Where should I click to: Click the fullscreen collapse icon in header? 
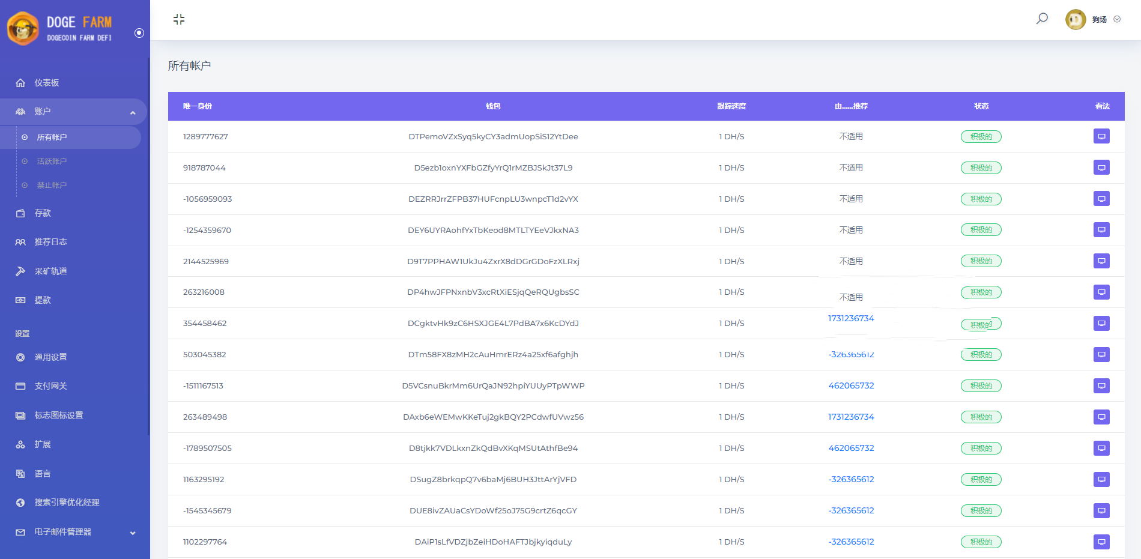point(179,19)
